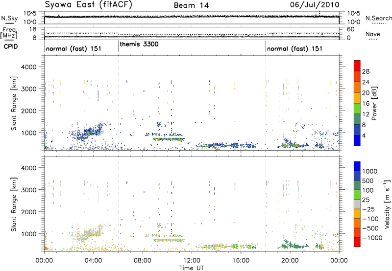Click the first 'normal (fast) 151' label
Viewport: 392px width, 271px height.
(73, 48)
